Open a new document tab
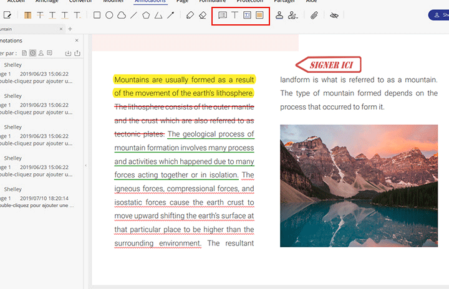 [x=70, y=29]
